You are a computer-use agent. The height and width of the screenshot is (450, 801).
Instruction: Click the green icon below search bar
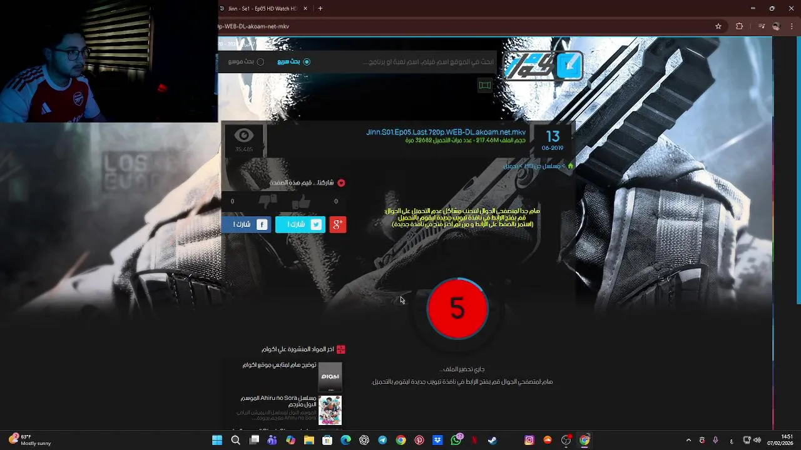pos(484,85)
